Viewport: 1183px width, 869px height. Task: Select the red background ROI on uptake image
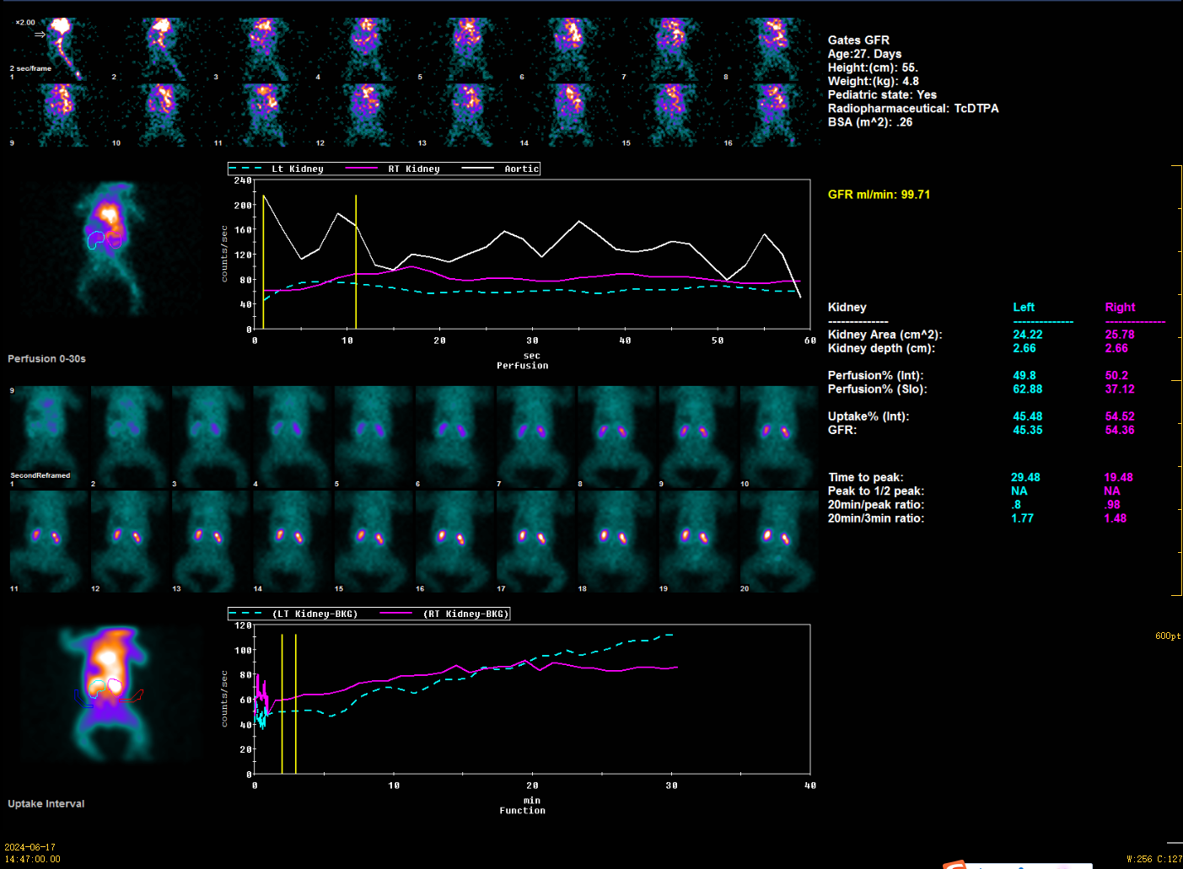pos(133,695)
